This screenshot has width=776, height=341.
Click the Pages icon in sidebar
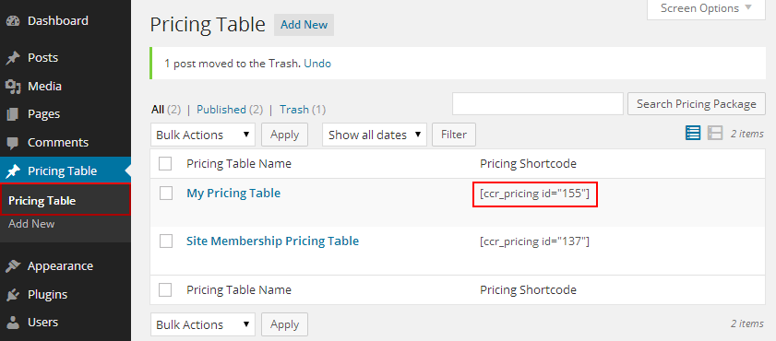[13, 114]
